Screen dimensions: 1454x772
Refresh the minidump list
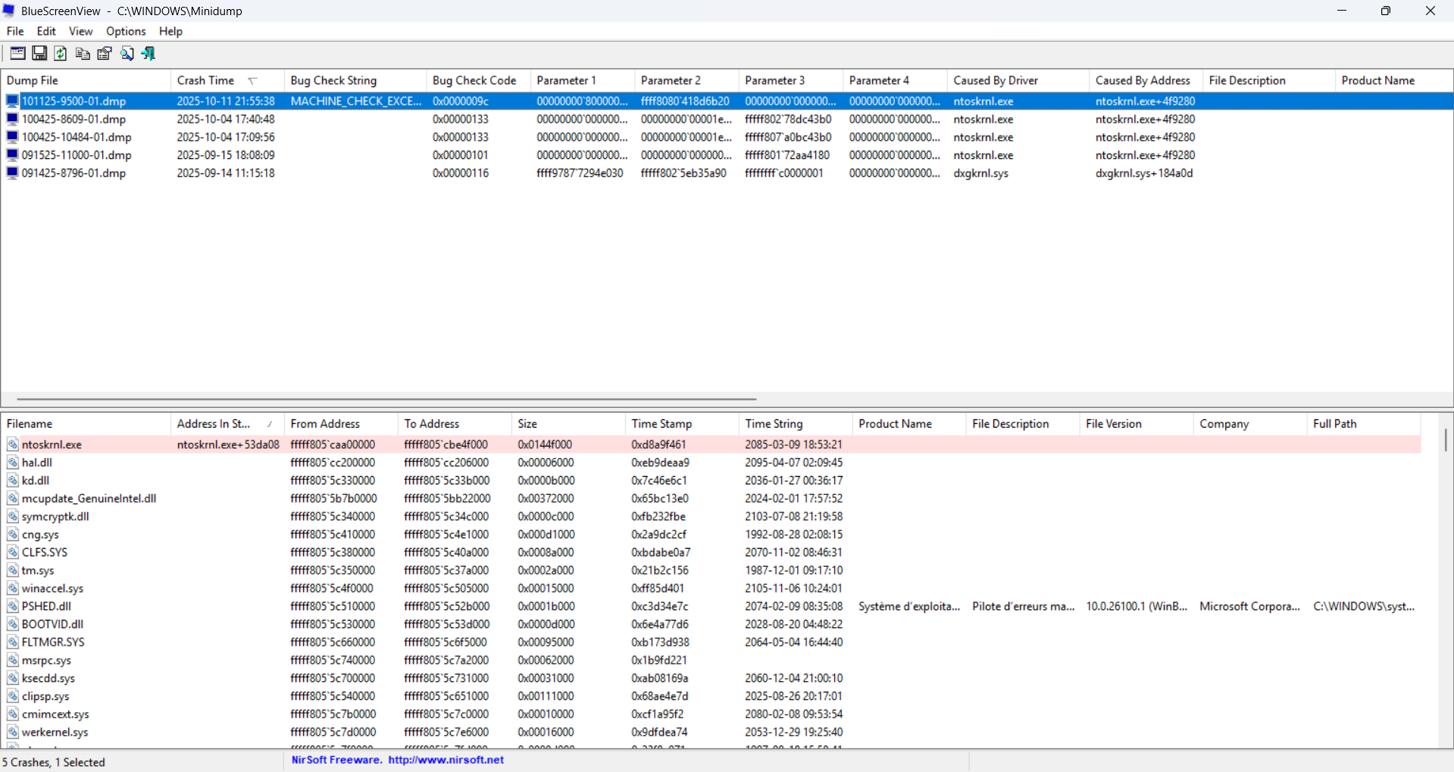click(x=61, y=53)
